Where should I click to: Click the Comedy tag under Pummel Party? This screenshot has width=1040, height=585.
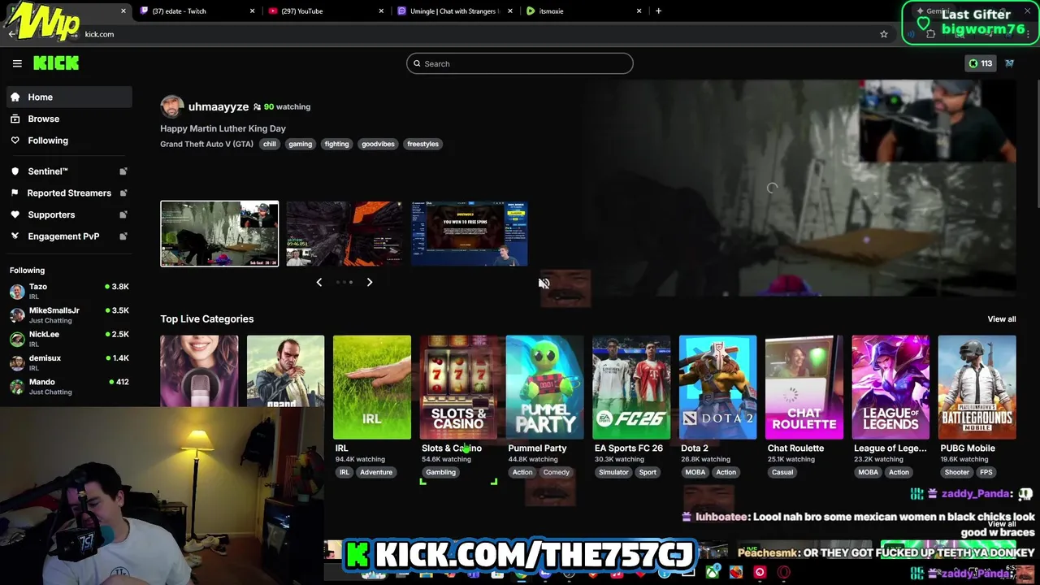[x=557, y=472]
